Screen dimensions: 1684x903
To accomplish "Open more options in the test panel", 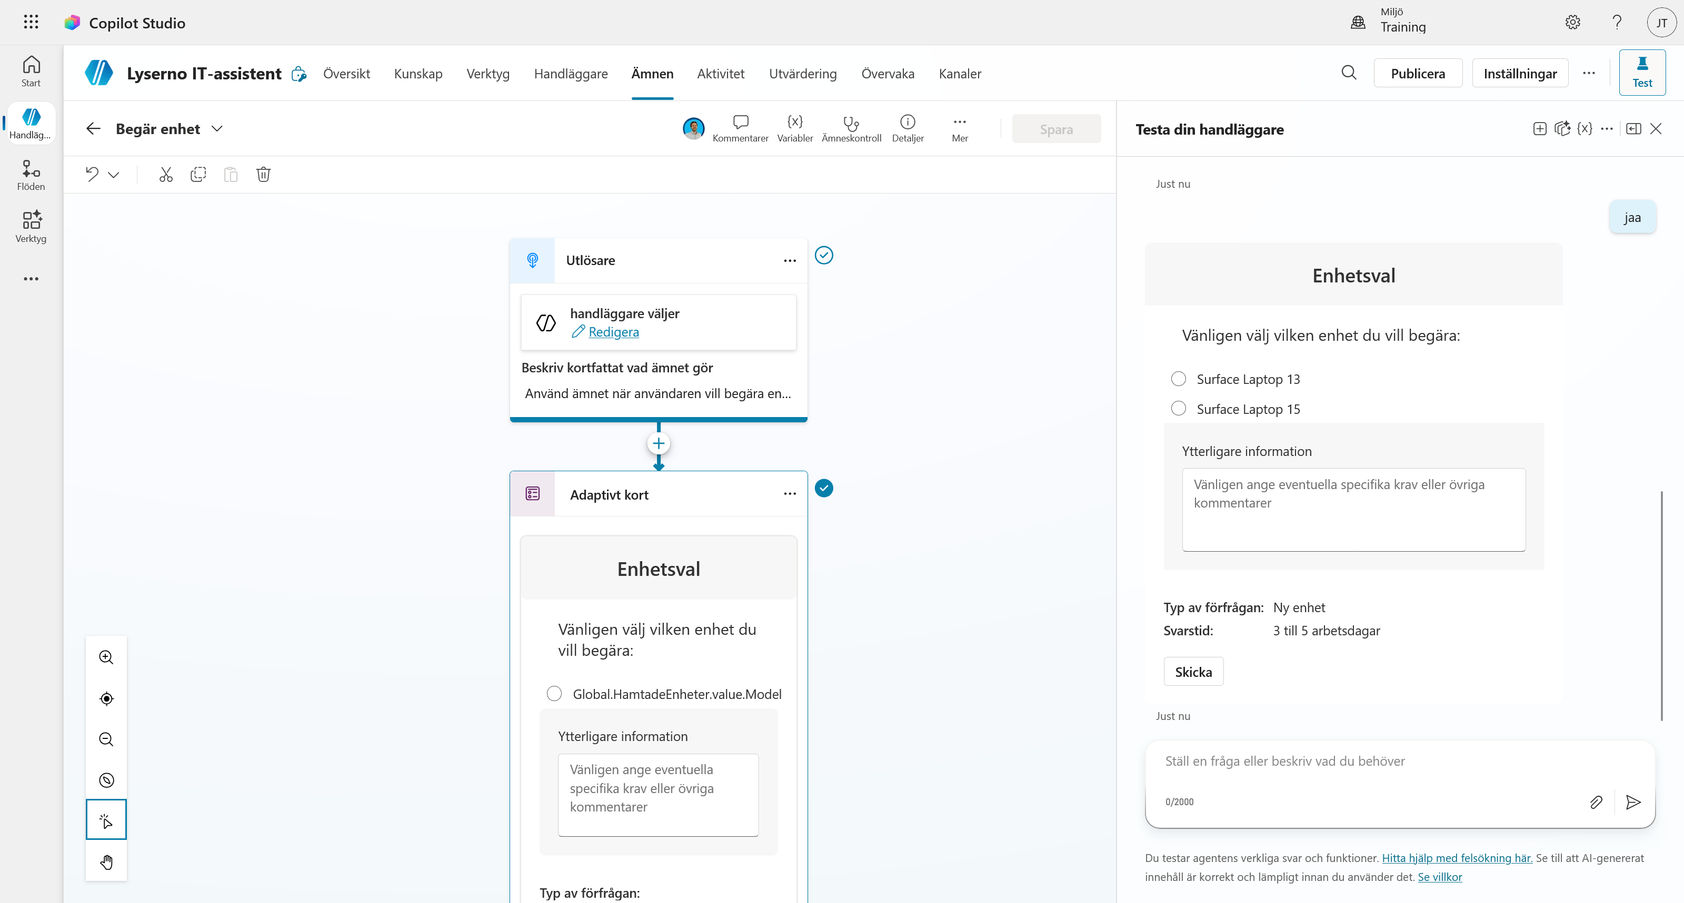I will [x=1607, y=129].
